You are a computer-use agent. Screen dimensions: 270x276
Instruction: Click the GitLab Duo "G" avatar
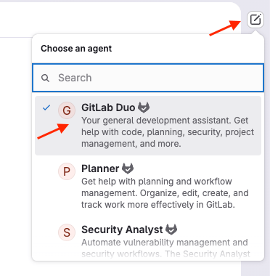(67, 110)
